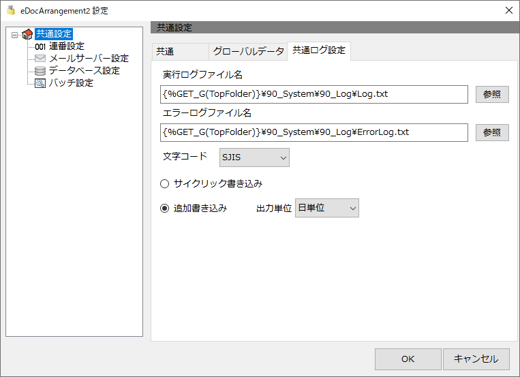Select 追加書き込み radio button
The image size is (520, 377).
[164, 209]
